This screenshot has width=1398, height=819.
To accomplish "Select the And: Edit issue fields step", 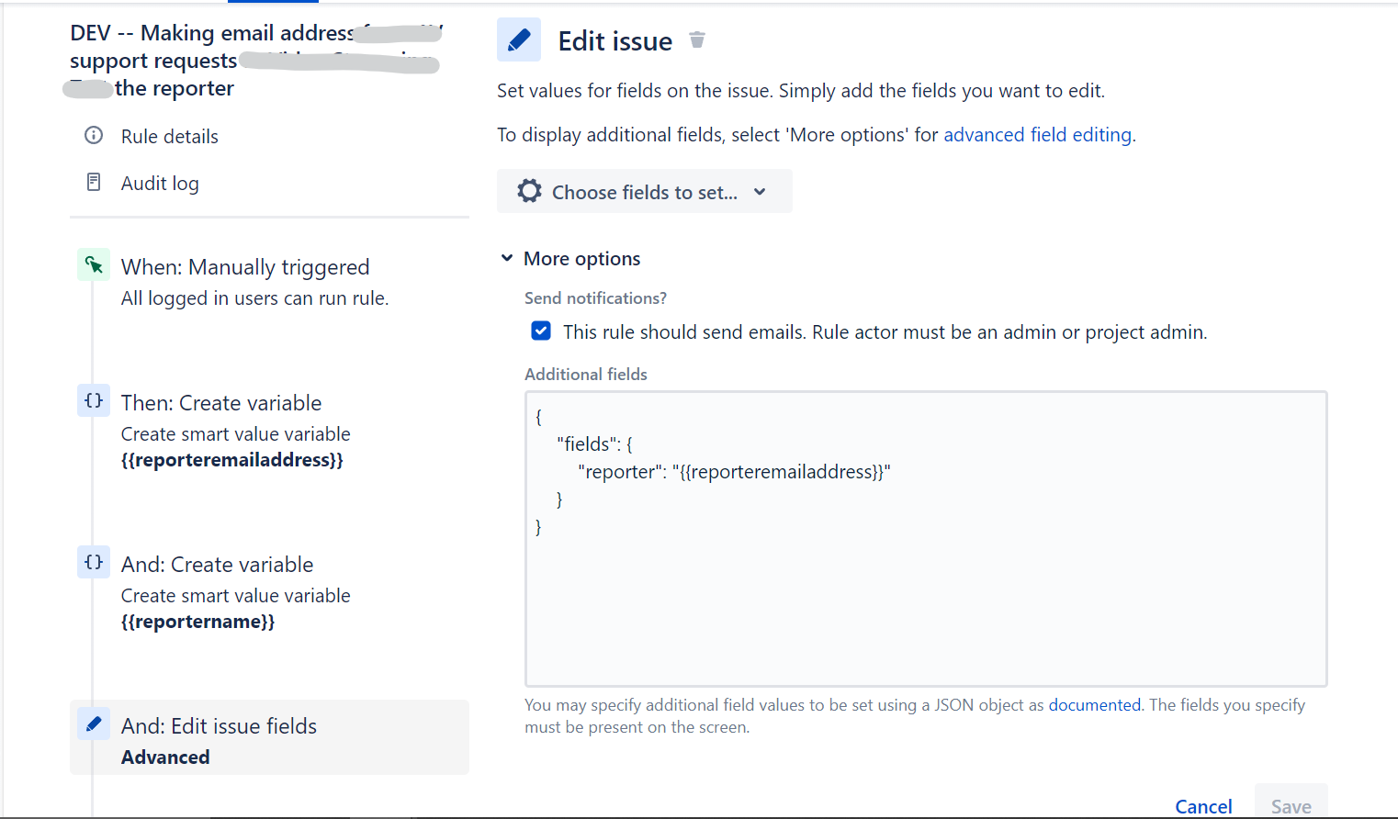I will [269, 737].
